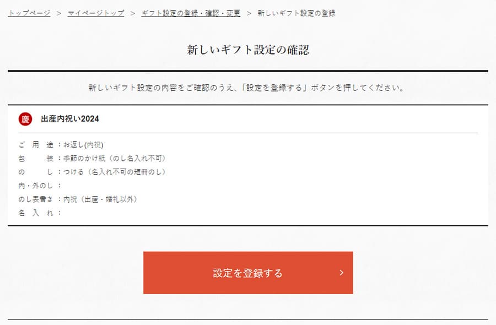Viewport: 496px width, 325px height.
Task: Click the 新しいギフト設定の確認 page heading
Action: click(248, 50)
